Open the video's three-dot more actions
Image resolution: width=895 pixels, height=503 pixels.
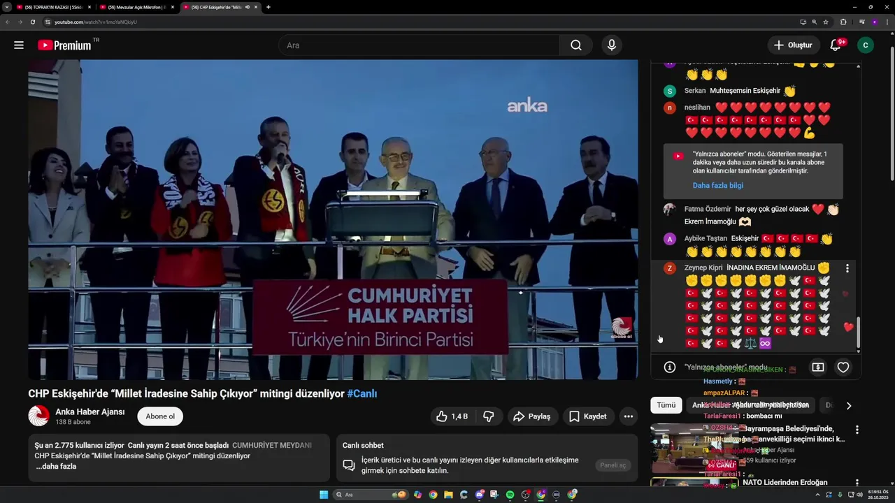629,416
